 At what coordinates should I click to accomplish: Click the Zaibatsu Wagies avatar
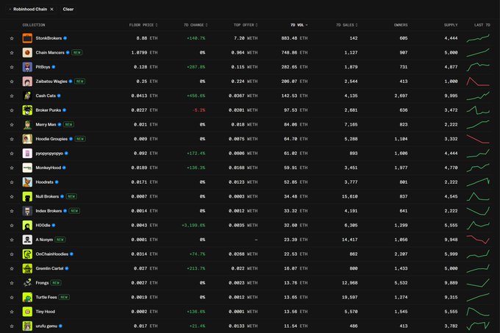coord(27,82)
